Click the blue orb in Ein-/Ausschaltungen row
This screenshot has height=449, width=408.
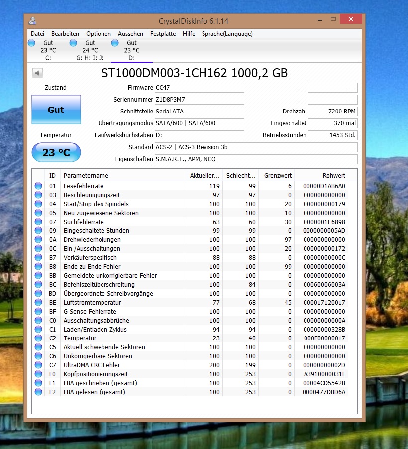click(38, 248)
